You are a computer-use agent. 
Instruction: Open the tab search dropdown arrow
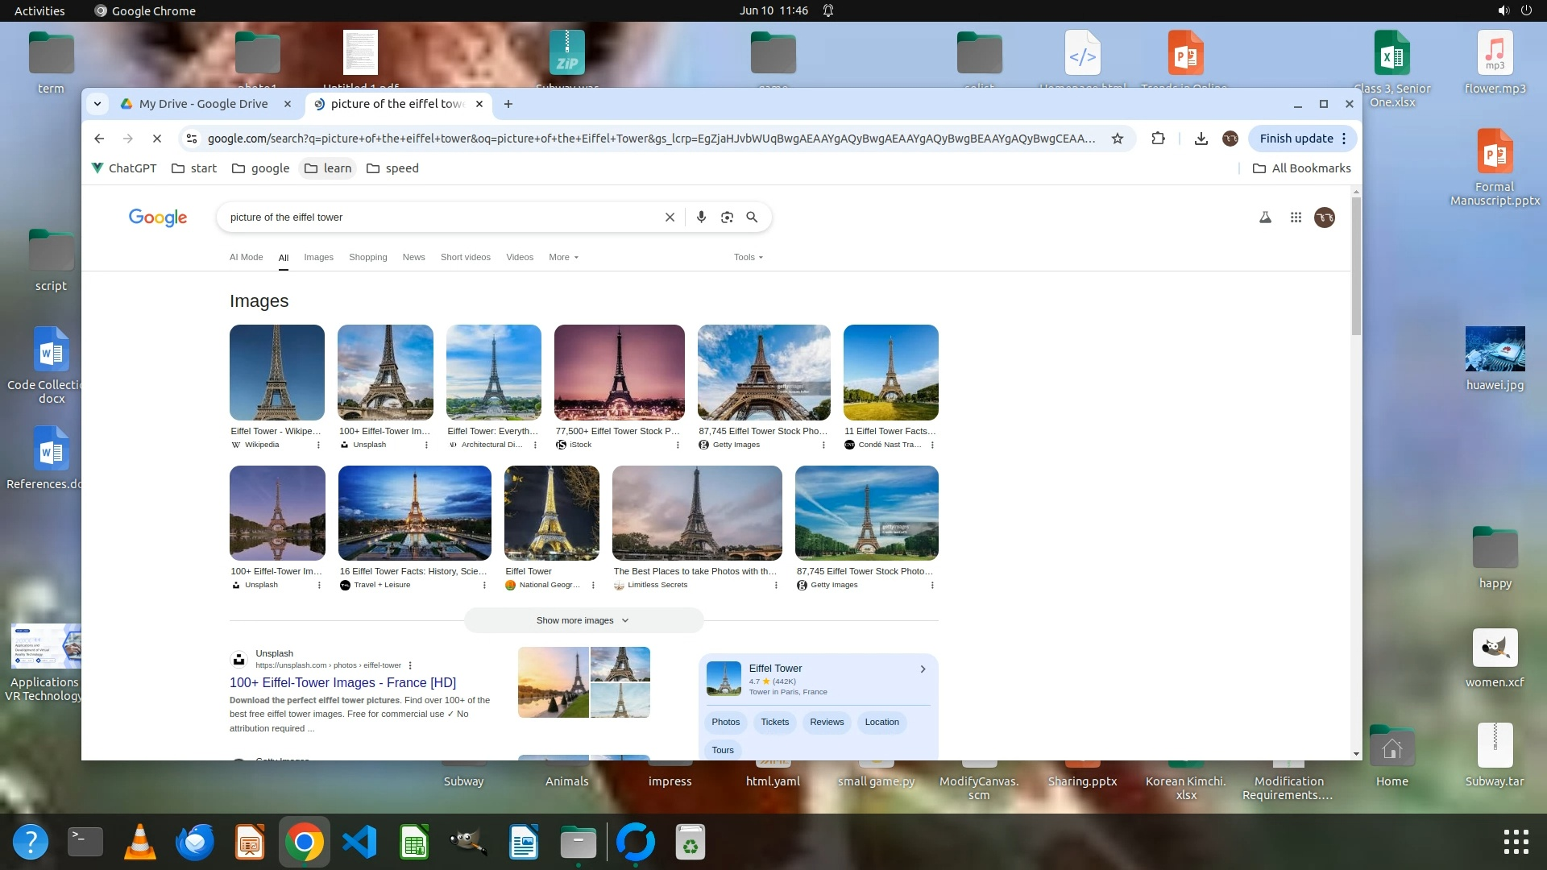pos(97,104)
